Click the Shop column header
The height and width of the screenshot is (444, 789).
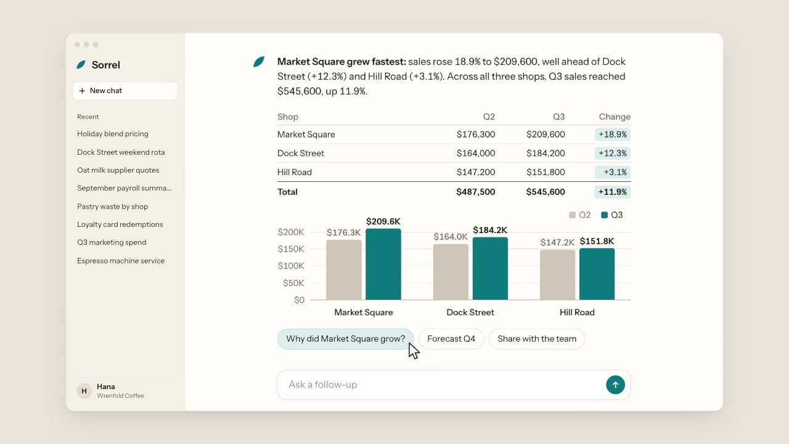pyautogui.click(x=288, y=117)
